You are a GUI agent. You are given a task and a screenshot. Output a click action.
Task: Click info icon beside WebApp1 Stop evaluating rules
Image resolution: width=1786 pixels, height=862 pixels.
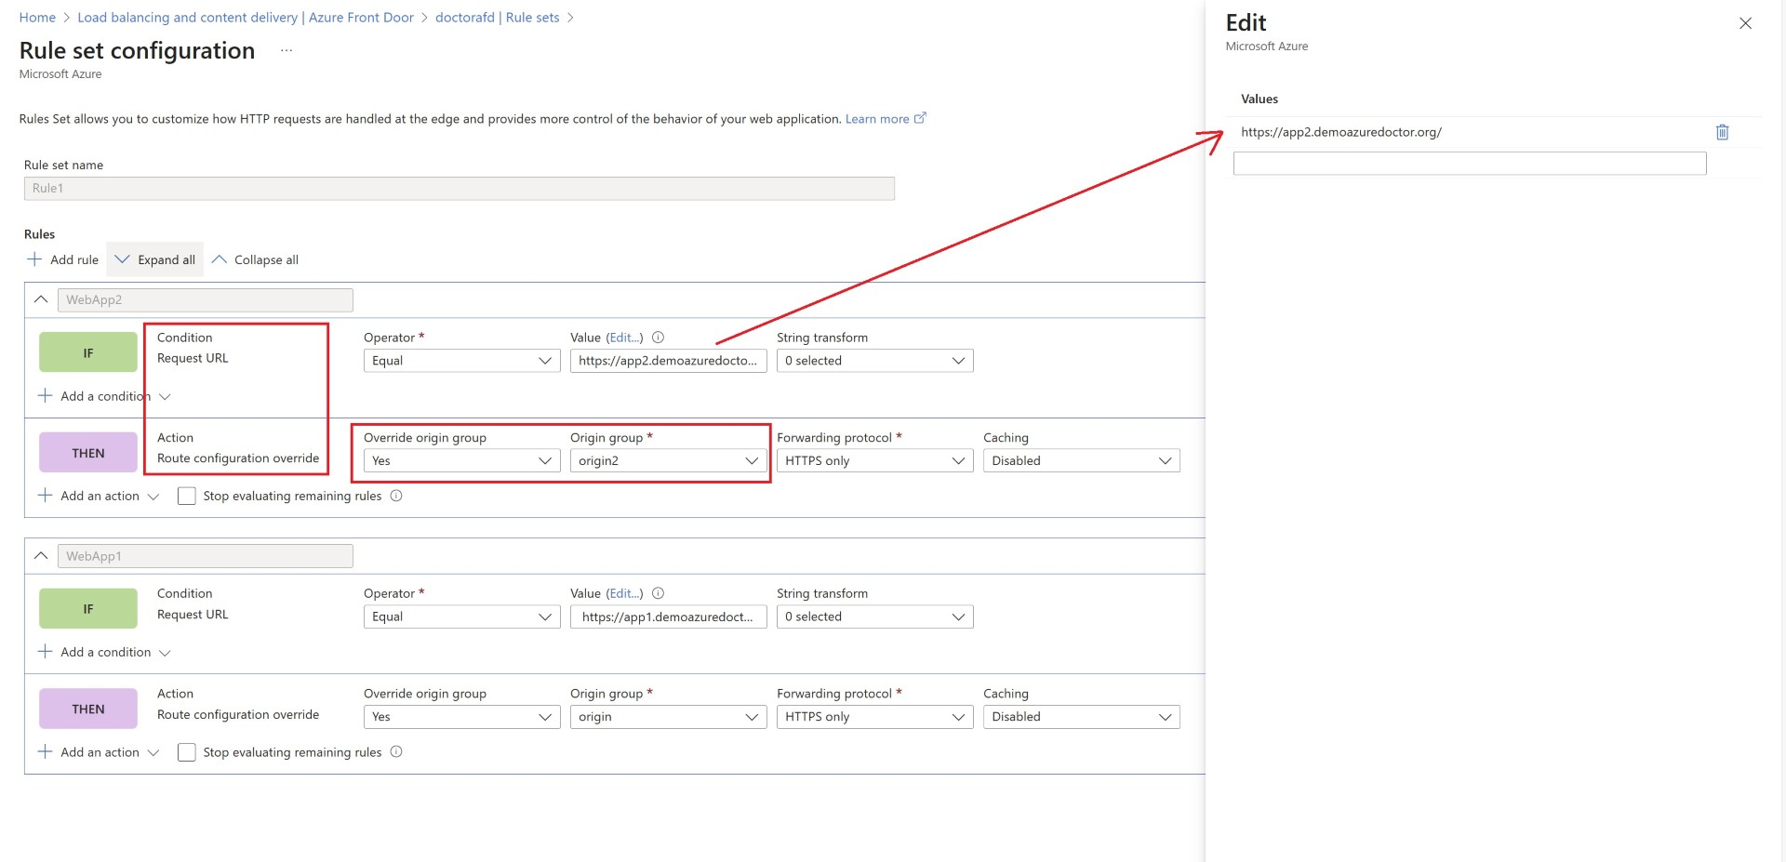pyautogui.click(x=396, y=751)
